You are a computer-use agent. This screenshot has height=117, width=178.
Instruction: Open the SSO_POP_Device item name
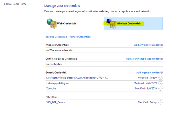pyautogui.click(x=55, y=103)
